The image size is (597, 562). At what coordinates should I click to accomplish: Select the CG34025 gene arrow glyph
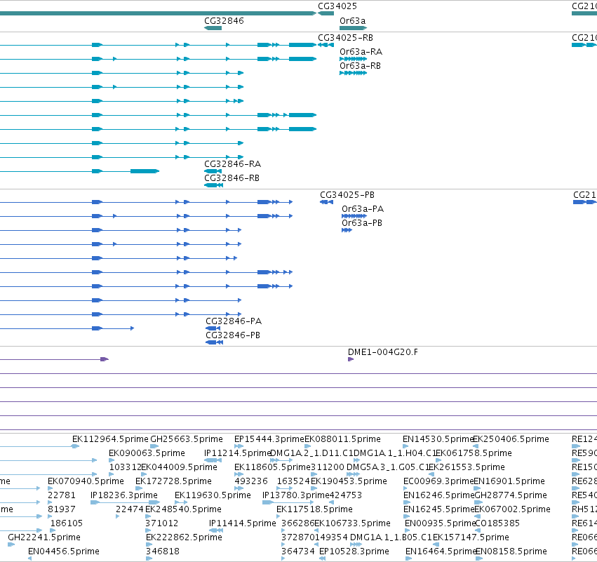pyautogui.click(x=326, y=13)
